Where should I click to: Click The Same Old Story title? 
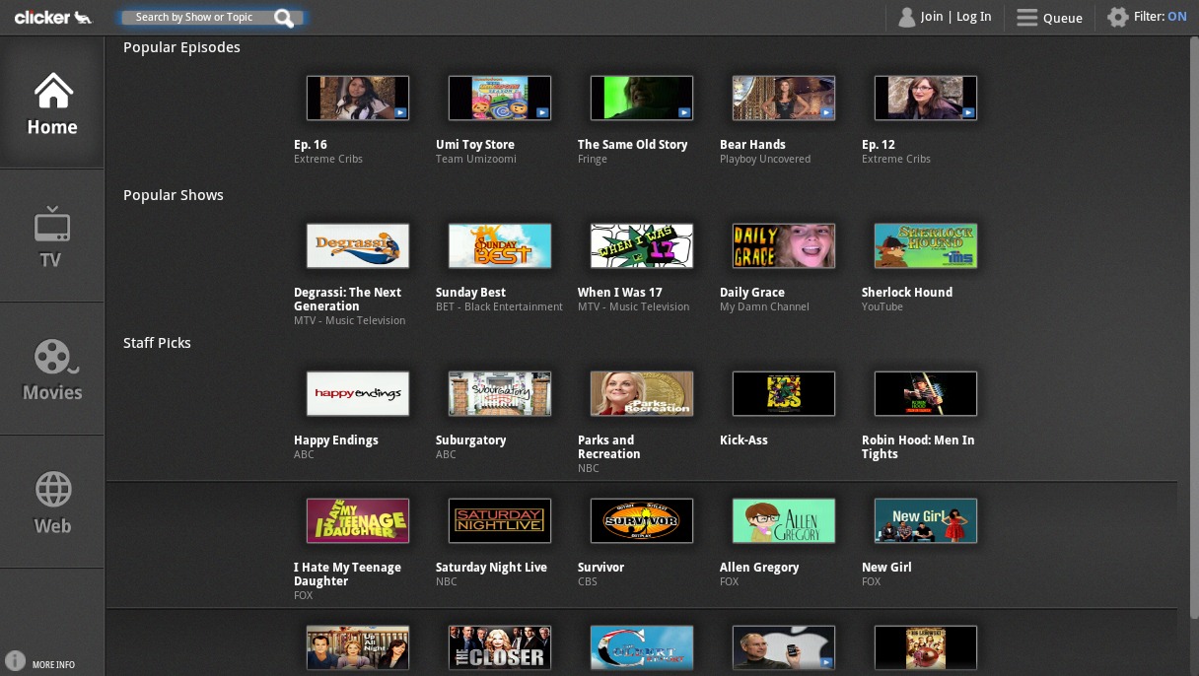632,145
